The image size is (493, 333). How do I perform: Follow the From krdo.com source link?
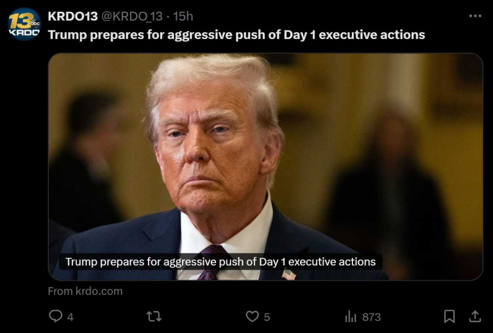pos(85,291)
